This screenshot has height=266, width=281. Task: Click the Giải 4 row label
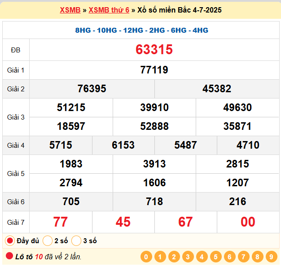16,146
